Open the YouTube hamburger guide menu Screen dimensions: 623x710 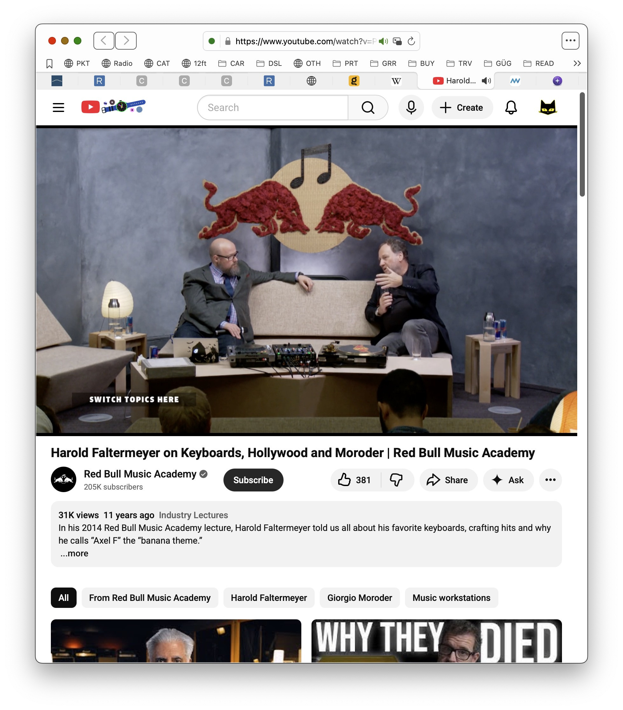[58, 108]
